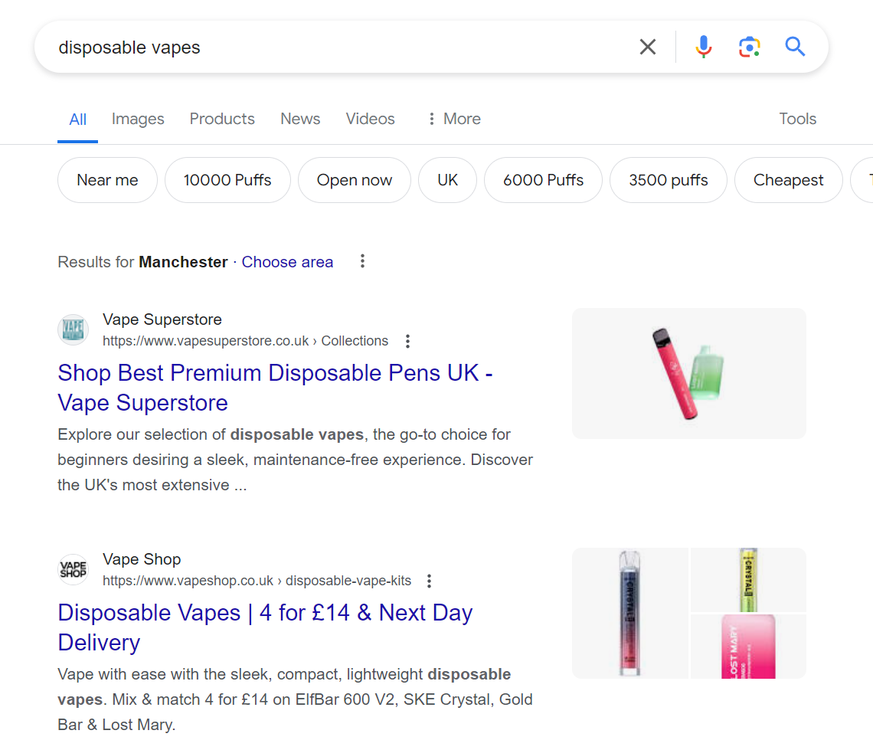Start voice search with the microphone icon

(x=703, y=47)
